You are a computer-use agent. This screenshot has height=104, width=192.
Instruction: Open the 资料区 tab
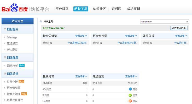pos(116,9)
